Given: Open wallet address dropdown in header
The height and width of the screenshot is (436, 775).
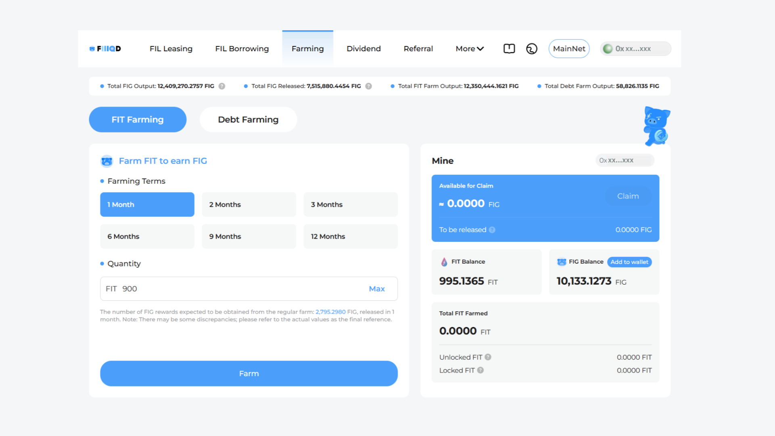Looking at the screenshot, I should tap(635, 49).
